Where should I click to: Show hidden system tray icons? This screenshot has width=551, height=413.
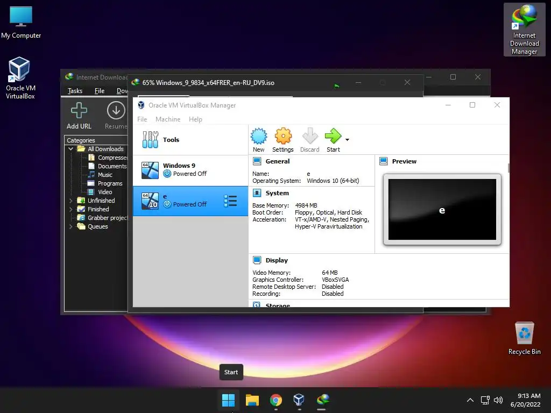pyautogui.click(x=470, y=400)
